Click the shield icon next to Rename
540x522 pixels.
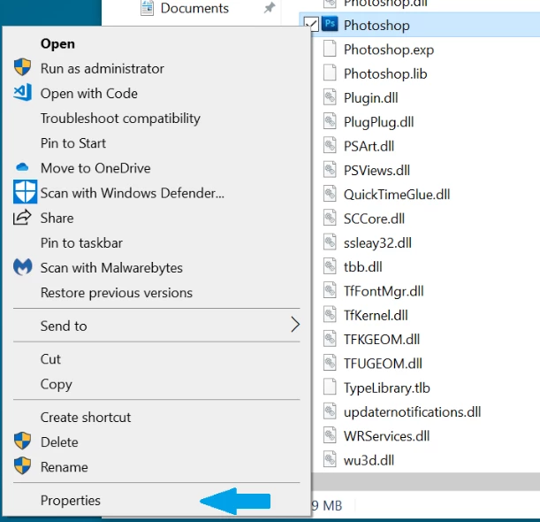coord(22,465)
